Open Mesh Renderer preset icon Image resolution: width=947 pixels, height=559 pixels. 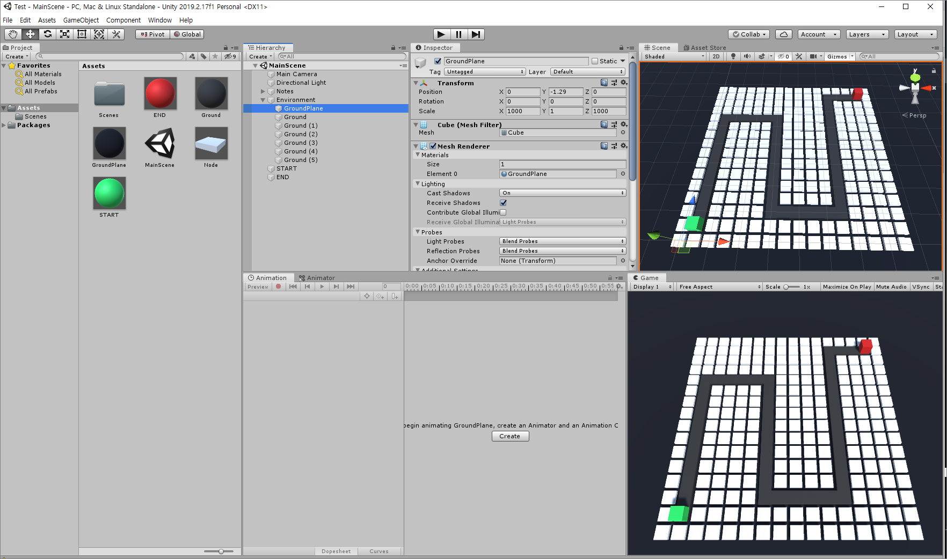point(614,146)
